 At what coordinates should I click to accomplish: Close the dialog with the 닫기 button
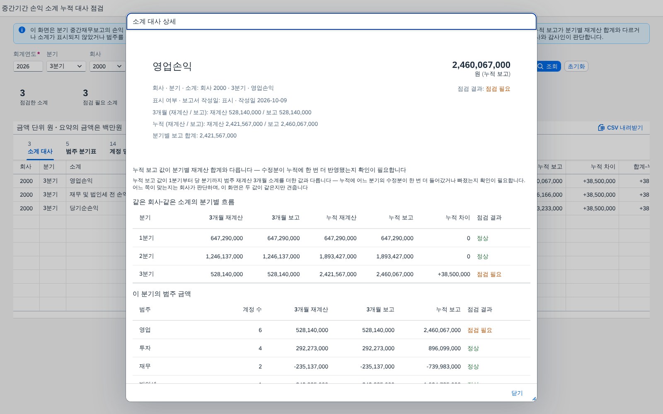tap(517, 393)
